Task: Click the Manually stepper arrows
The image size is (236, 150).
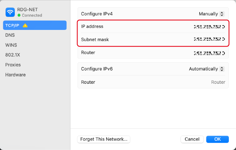Action: [x=222, y=14]
